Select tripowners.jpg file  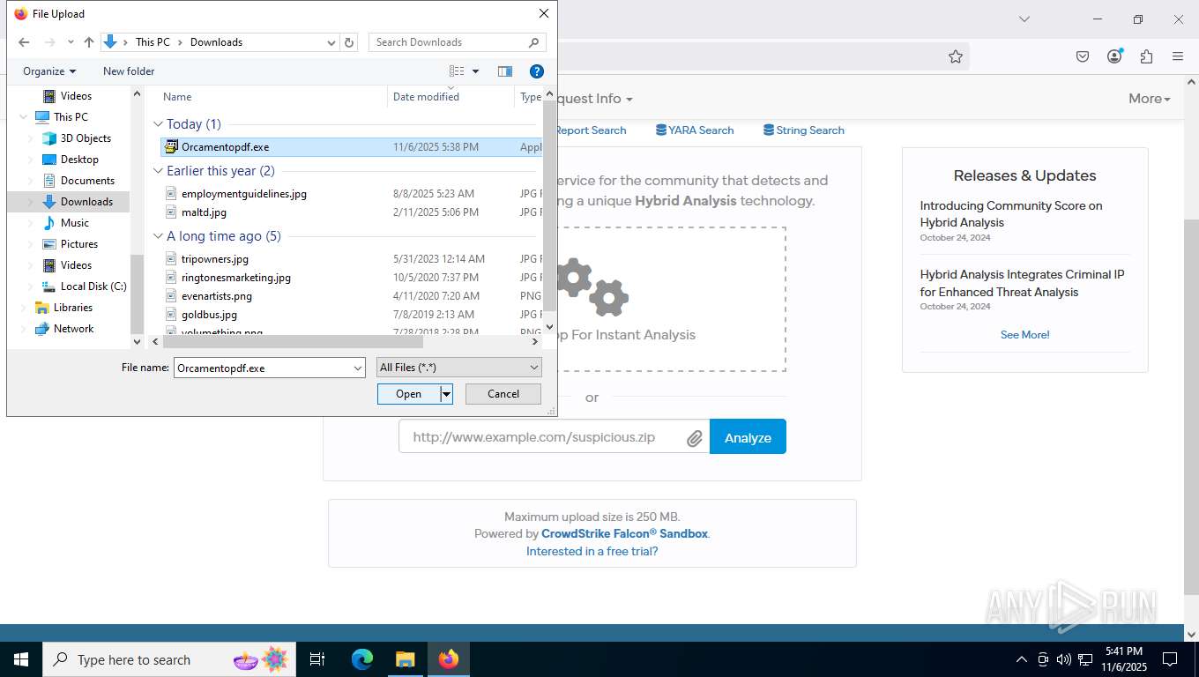[x=215, y=259]
